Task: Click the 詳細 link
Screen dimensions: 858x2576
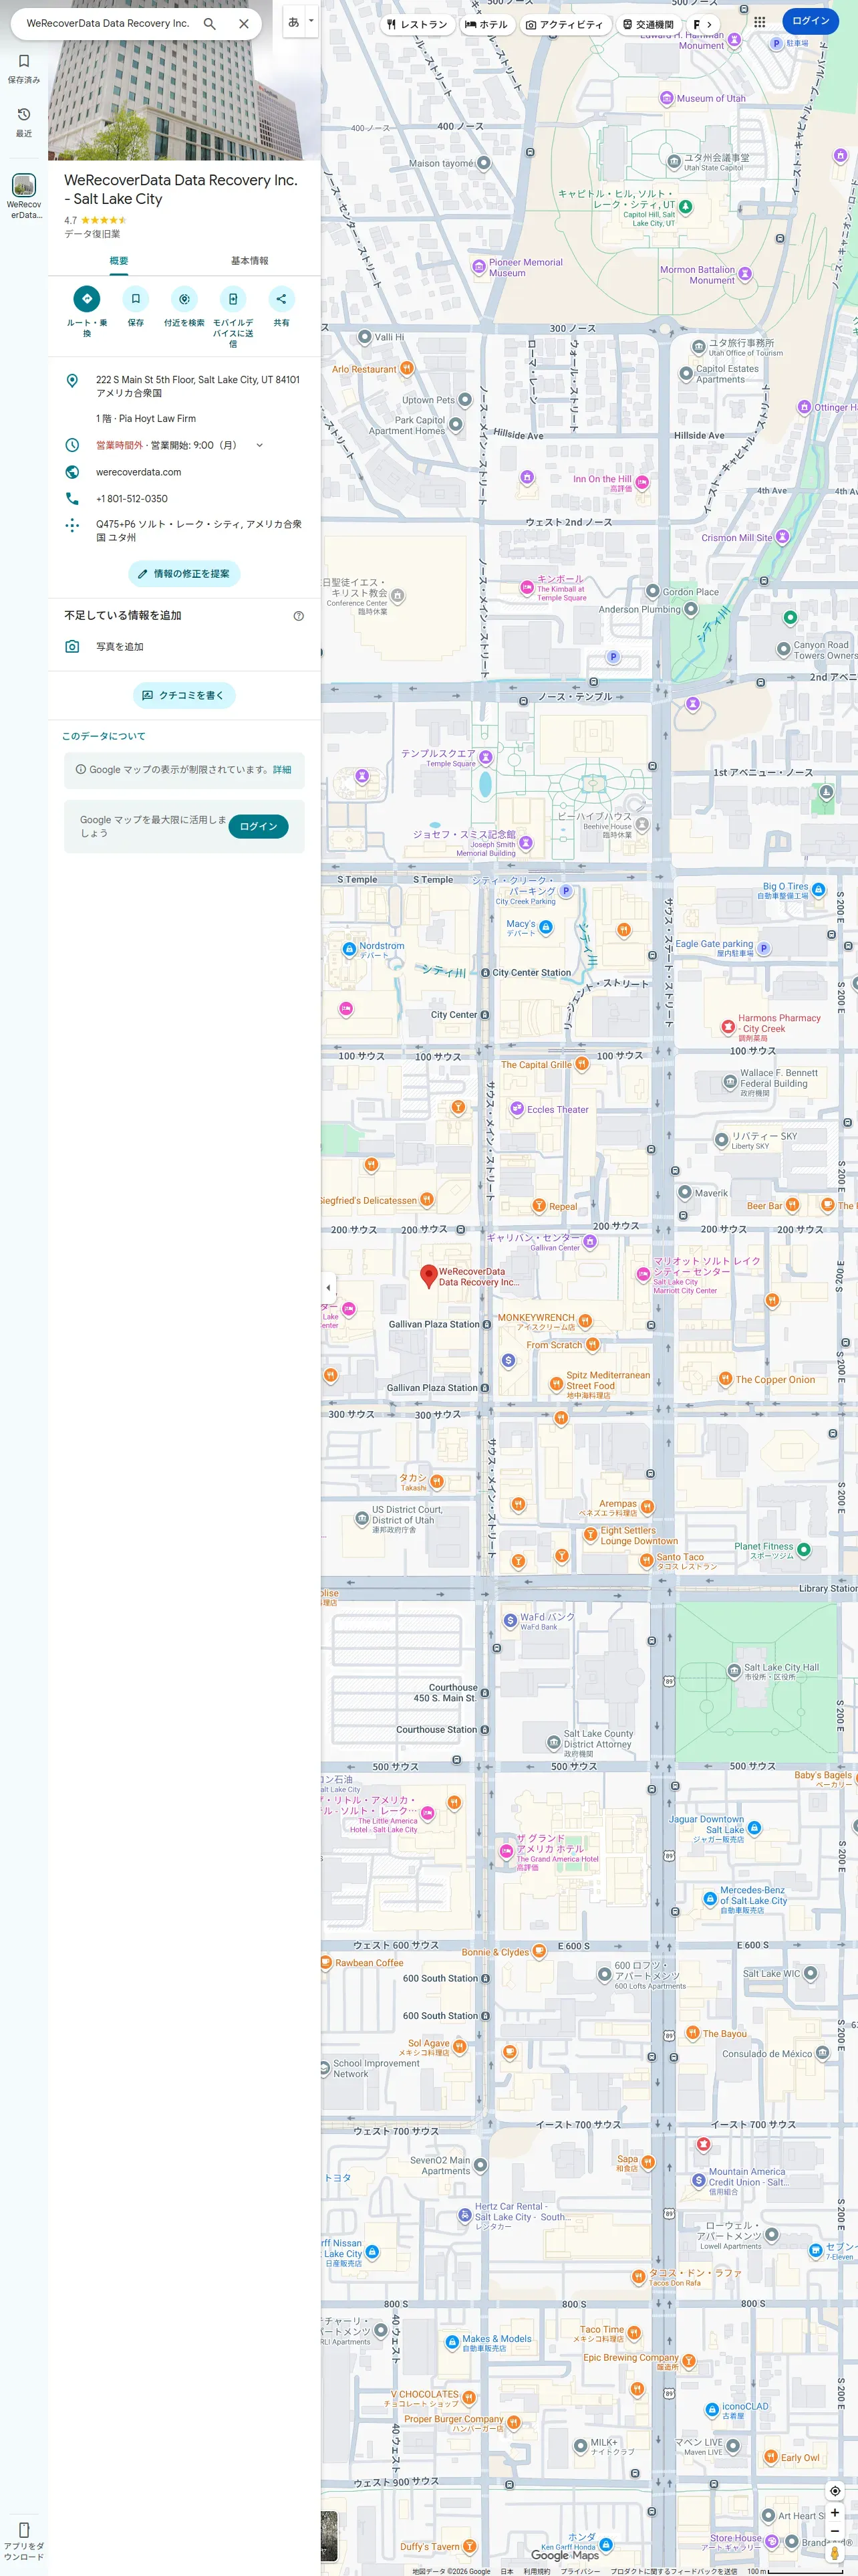Action: point(283,770)
